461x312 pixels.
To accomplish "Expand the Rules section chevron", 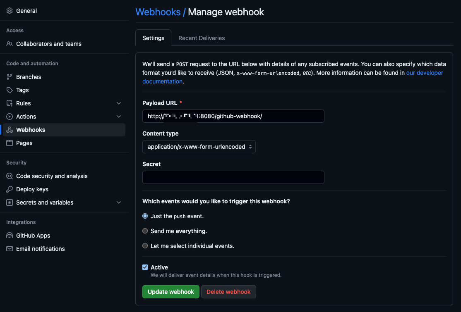I will point(119,103).
